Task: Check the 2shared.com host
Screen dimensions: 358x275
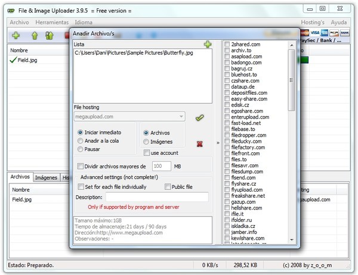Action: (227, 44)
